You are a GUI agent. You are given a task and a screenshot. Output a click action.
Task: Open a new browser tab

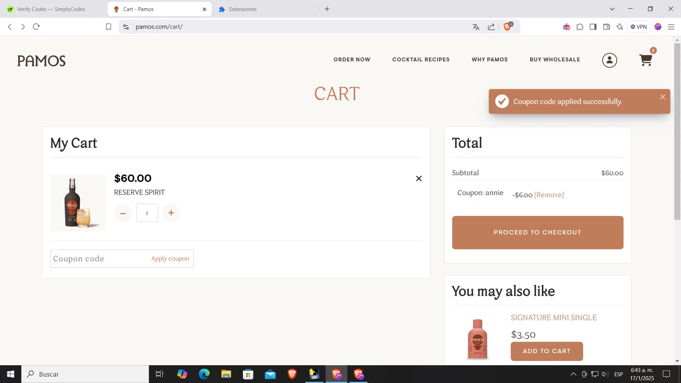[327, 9]
